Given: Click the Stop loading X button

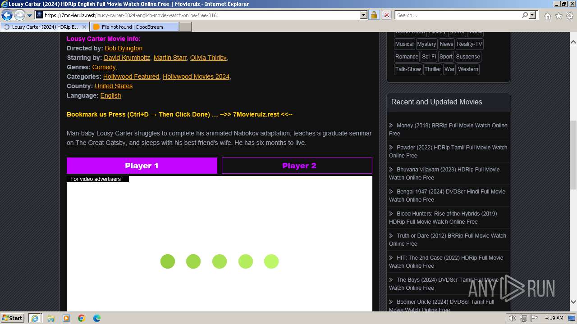Looking at the screenshot, I should pos(386,15).
